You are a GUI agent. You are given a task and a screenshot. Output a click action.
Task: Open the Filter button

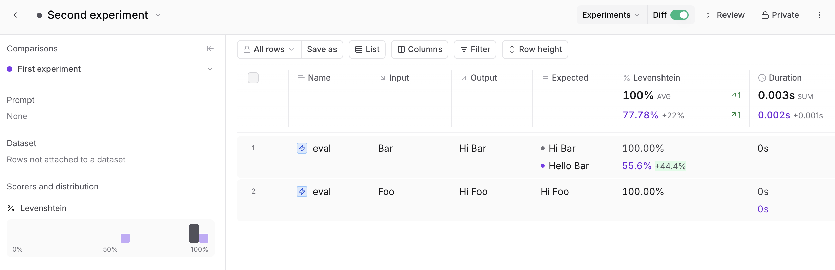point(475,49)
